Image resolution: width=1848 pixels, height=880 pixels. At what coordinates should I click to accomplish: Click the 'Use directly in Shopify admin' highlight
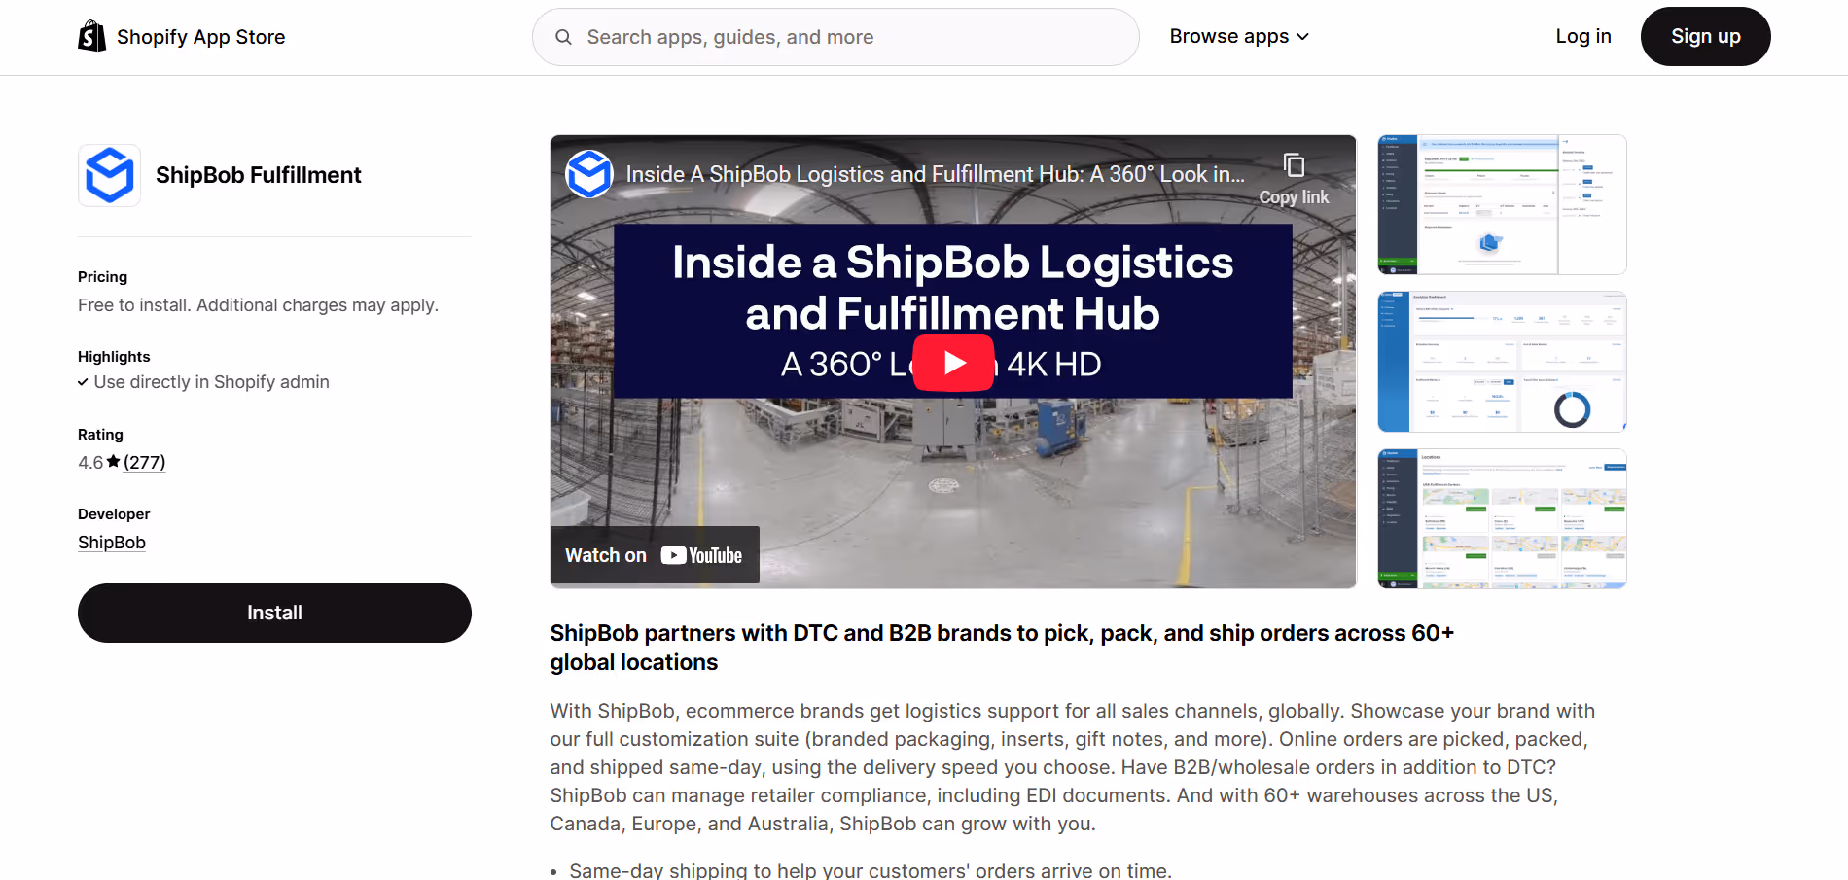point(211,382)
